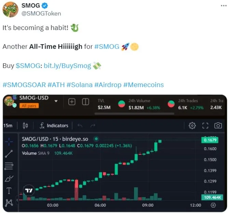Expand the SMOG-USD pair dropdown
Screen dimensions: 229x213
[x=56, y=101]
